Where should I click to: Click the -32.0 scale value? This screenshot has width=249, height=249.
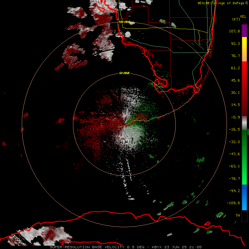[x=234, y=142]
